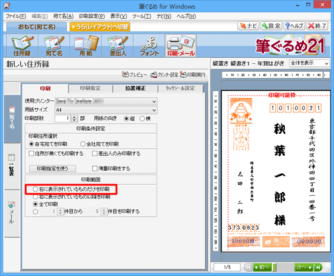
Task: Open the ヘルプ(H) menu
Action: click(x=186, y=16)
